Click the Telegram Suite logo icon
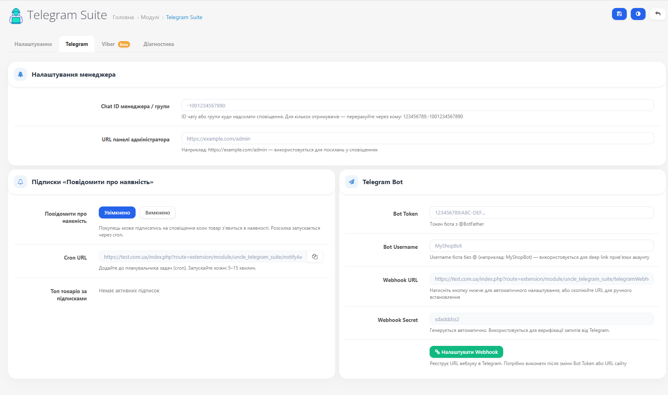This screenshot has width=668, height=395. coord(16,16)
